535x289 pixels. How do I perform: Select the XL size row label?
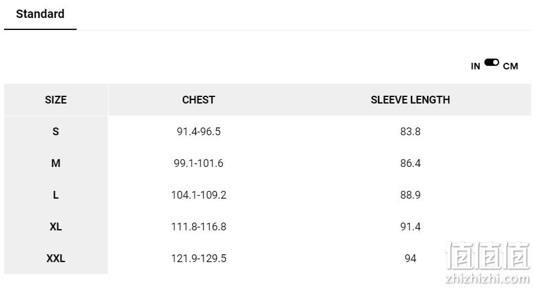coord(56,227)
